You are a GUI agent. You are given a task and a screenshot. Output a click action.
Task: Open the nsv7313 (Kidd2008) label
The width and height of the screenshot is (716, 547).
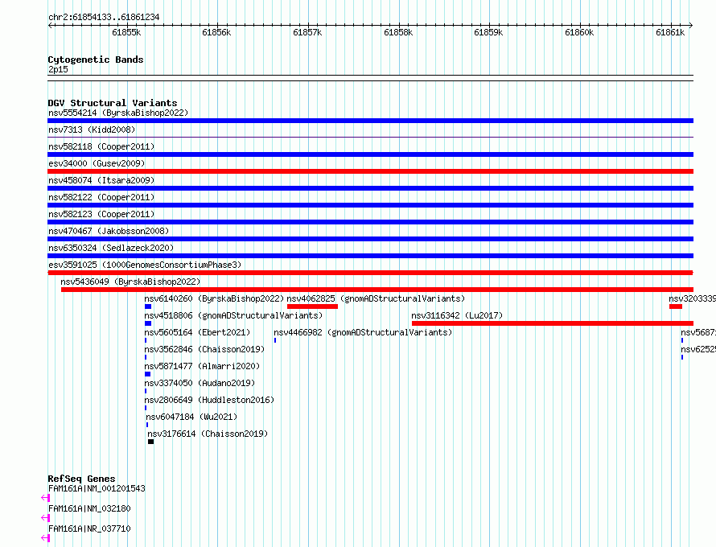point(92,130)
